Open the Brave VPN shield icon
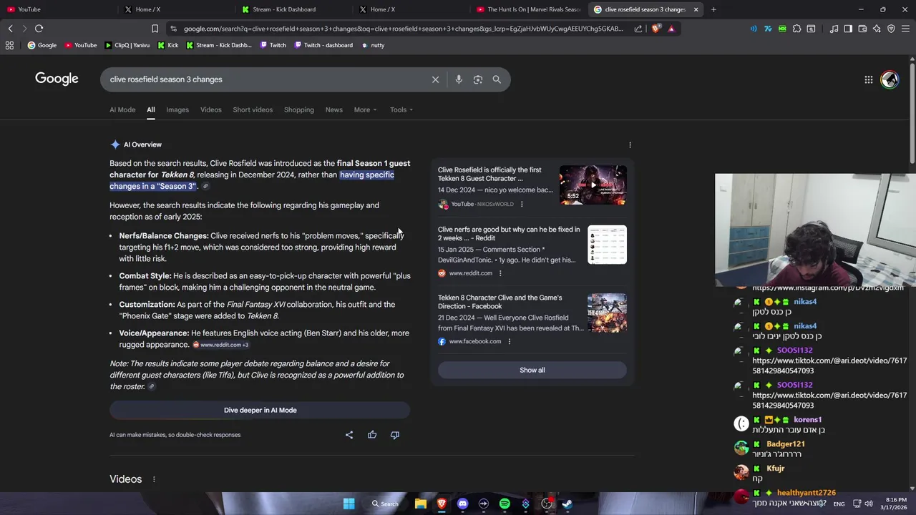Viewport: 916px width, 515px height. (x=891, y=29)
